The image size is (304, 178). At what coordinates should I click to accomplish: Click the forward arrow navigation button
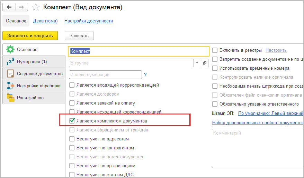(x=21, y=7)
